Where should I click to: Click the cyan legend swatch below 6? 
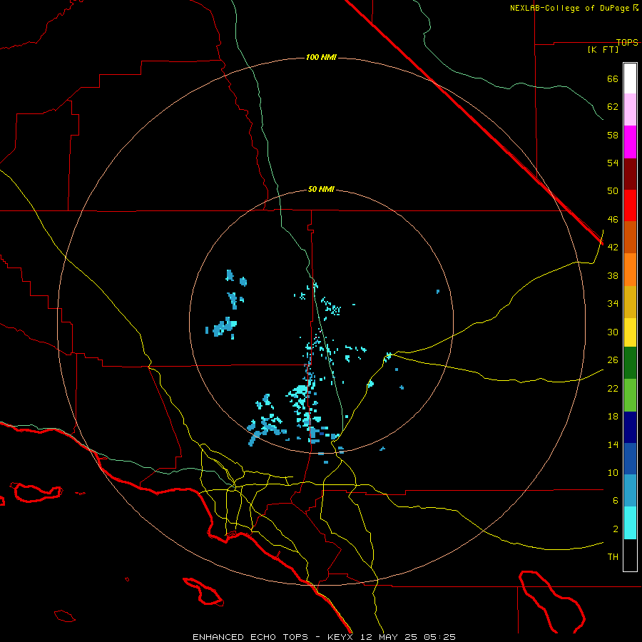coord(630,523)
